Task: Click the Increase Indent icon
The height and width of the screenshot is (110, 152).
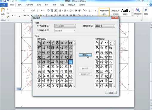Action: pos(80,10)
